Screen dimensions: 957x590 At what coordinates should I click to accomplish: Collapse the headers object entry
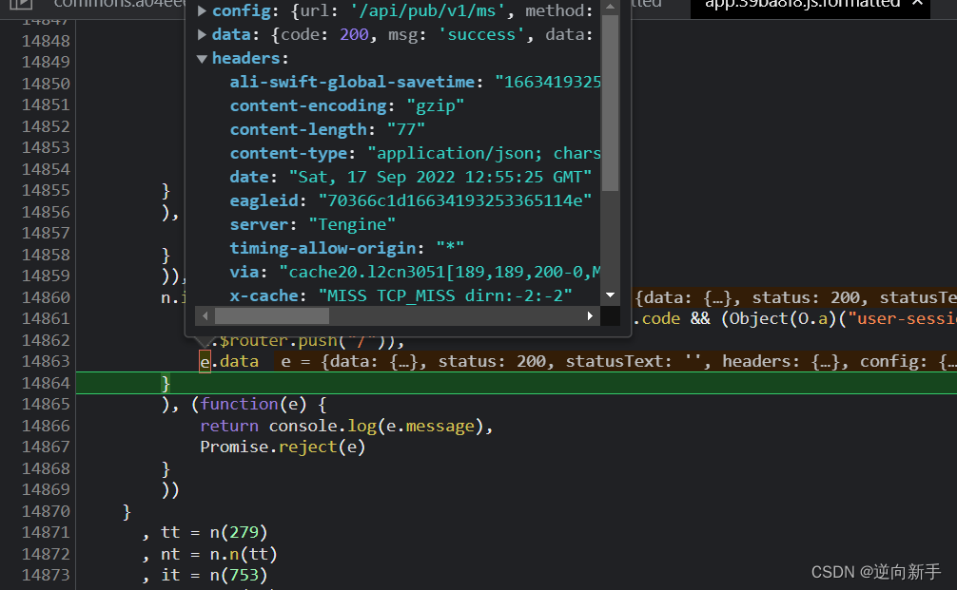click(202, 59)
